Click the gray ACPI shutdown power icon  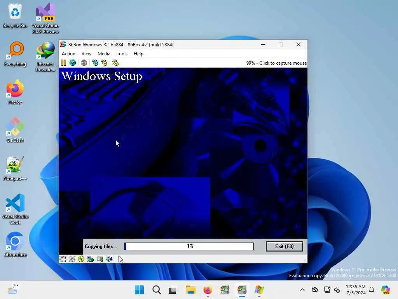(x=84, y=63)
